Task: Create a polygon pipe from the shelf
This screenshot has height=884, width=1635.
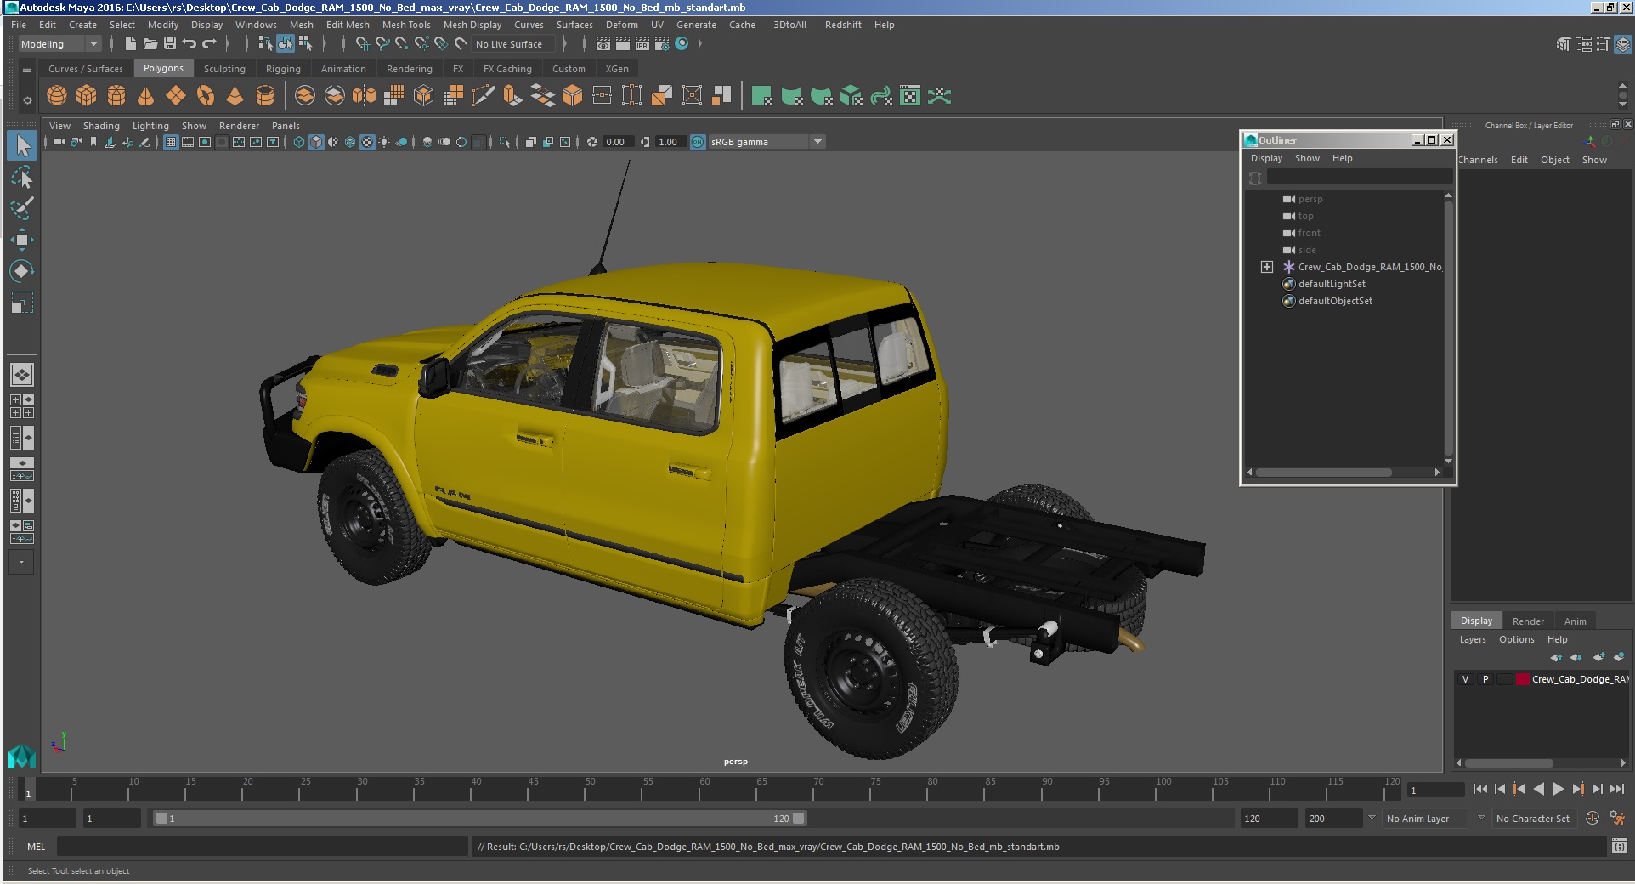Action: [265, 96]
